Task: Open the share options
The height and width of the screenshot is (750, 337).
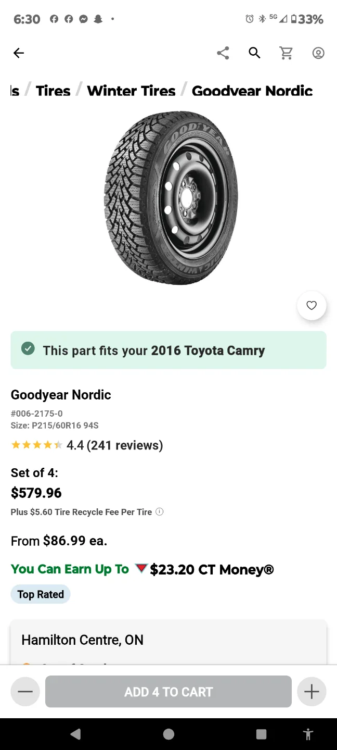Action: click(223, 53)
